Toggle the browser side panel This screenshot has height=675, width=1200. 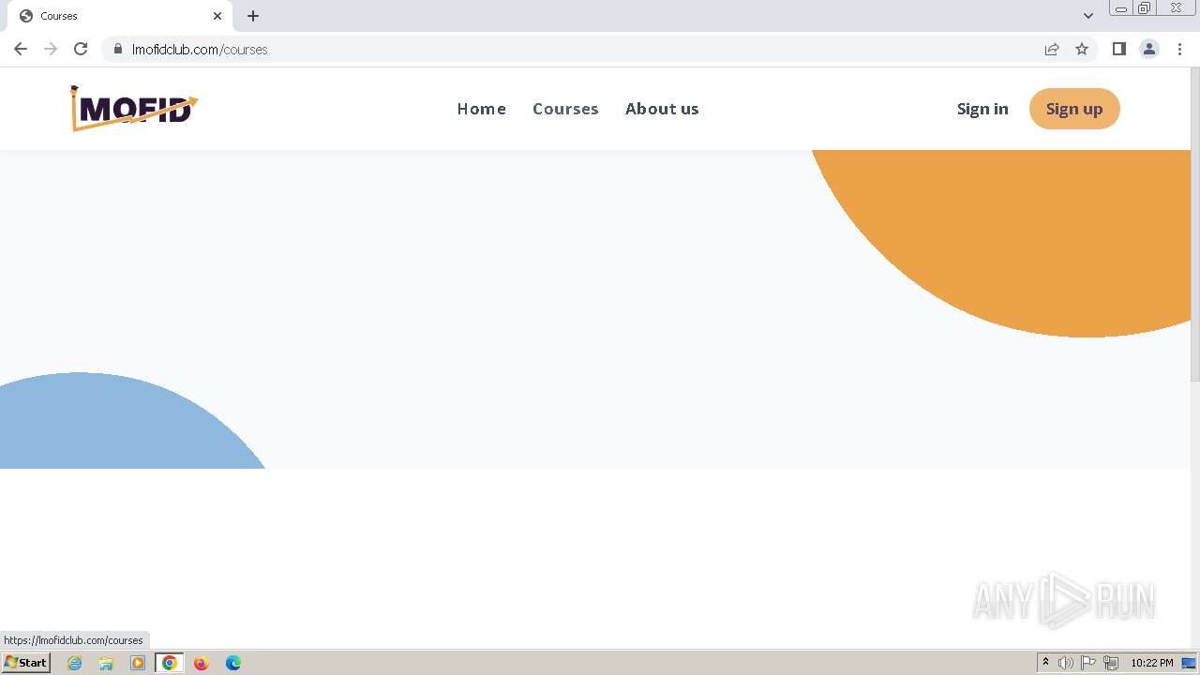tap(1119, 49)
